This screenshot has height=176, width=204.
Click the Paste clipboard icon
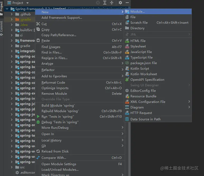pyautogui.click(x=38, y=40)
